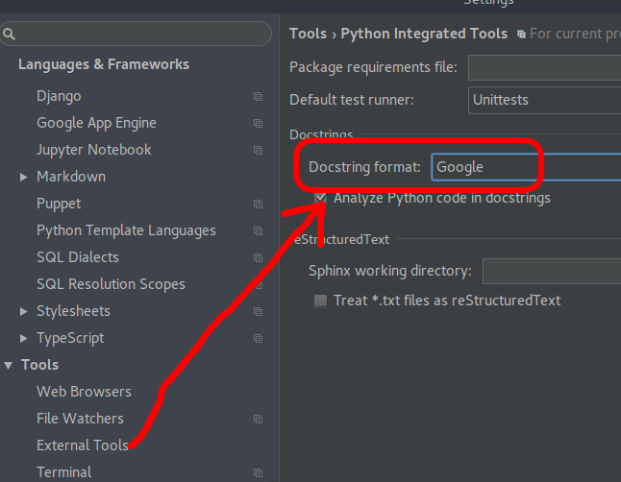This screenshot has width=621, height=482.
Task: Open Stylesheets settings entry
Action: pyautogui.click(x=73, y=311)
